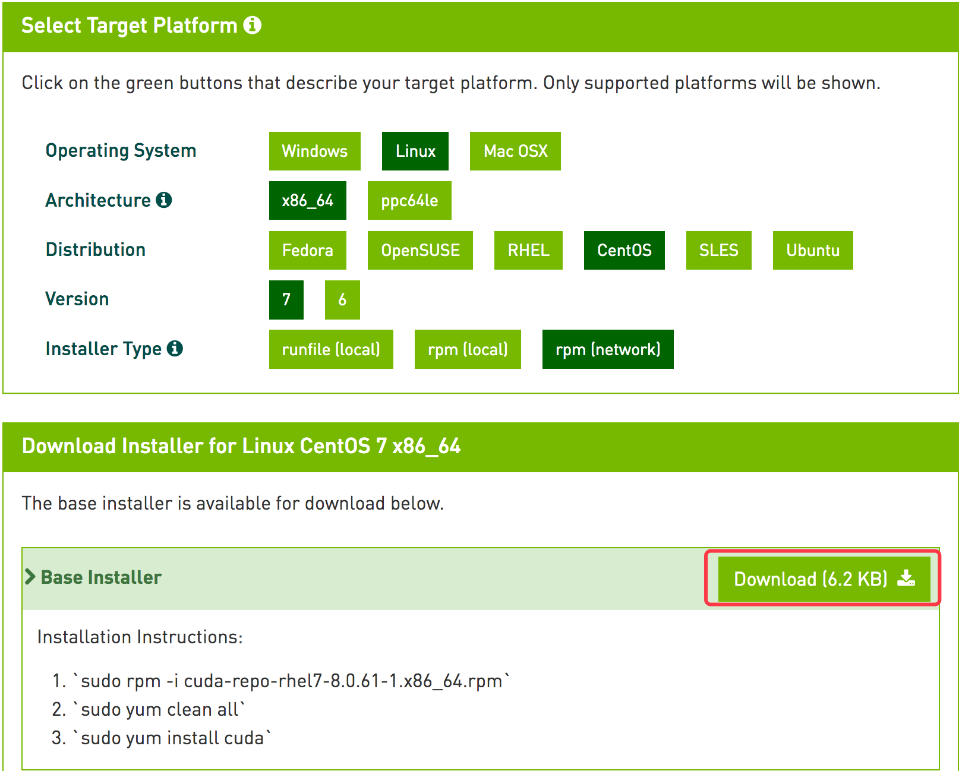Click the Installer Type info icon

(175, 348)
